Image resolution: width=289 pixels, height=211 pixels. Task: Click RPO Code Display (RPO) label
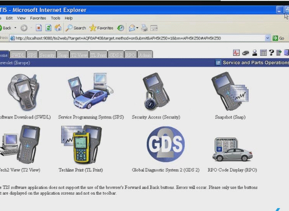coord(232,170)
